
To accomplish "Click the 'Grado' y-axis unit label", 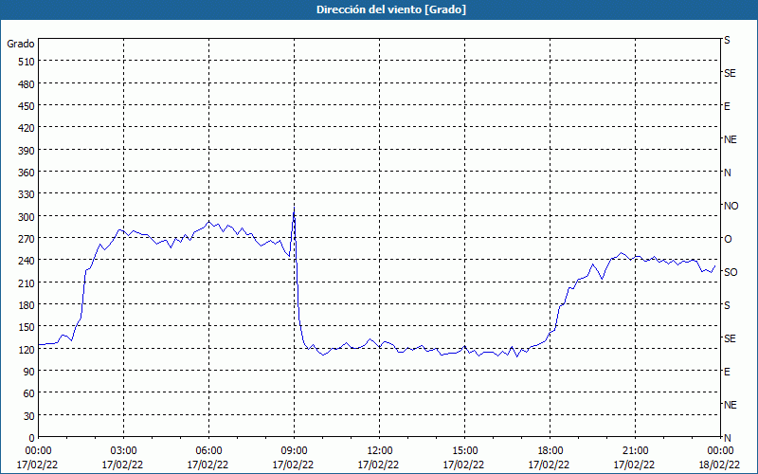I will click(21, 44).
